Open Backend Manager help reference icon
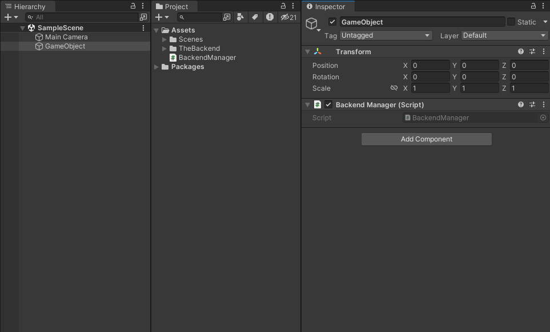Image resolution: width=550 pixels, height=332 pixels. point(521,104)
